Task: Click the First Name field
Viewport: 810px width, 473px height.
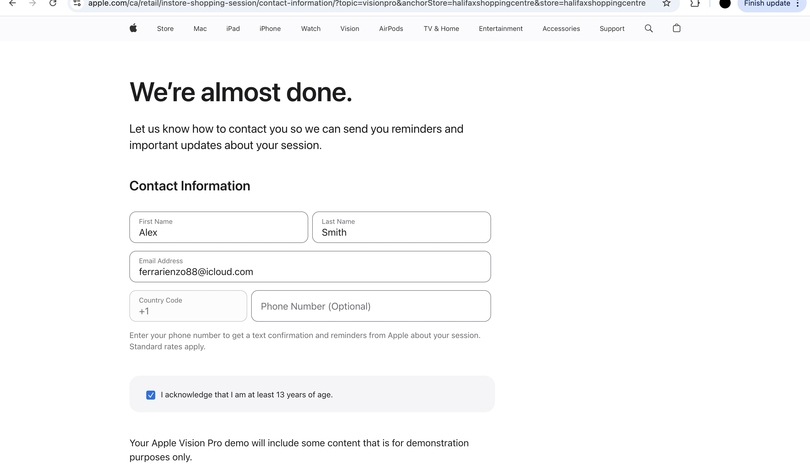Action: [x=219, y=228]
